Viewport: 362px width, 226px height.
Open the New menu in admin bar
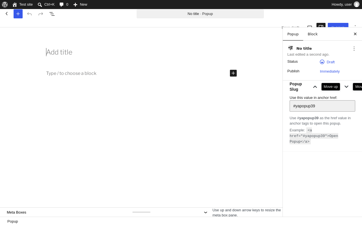[80, 5]
